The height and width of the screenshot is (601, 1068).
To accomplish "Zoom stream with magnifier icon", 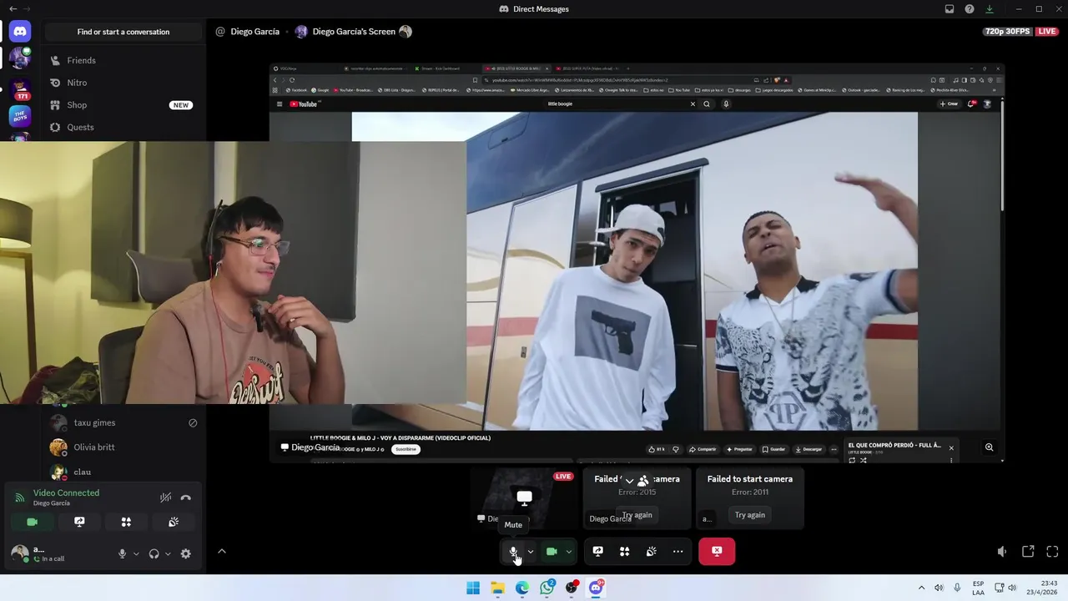I will coord(989,447).
